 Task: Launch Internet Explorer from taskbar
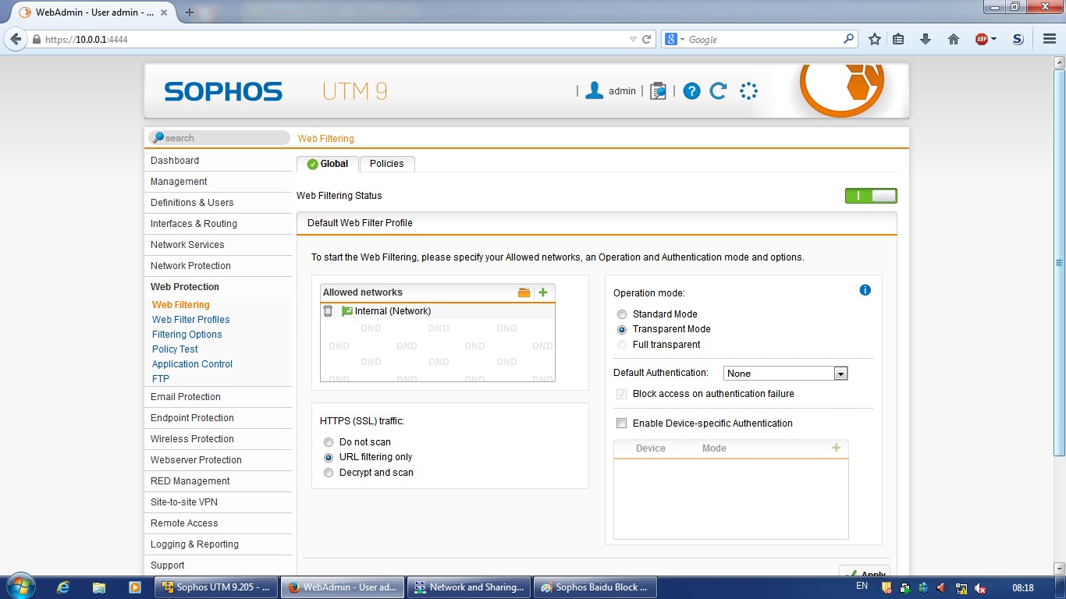[x=64, y=587]
